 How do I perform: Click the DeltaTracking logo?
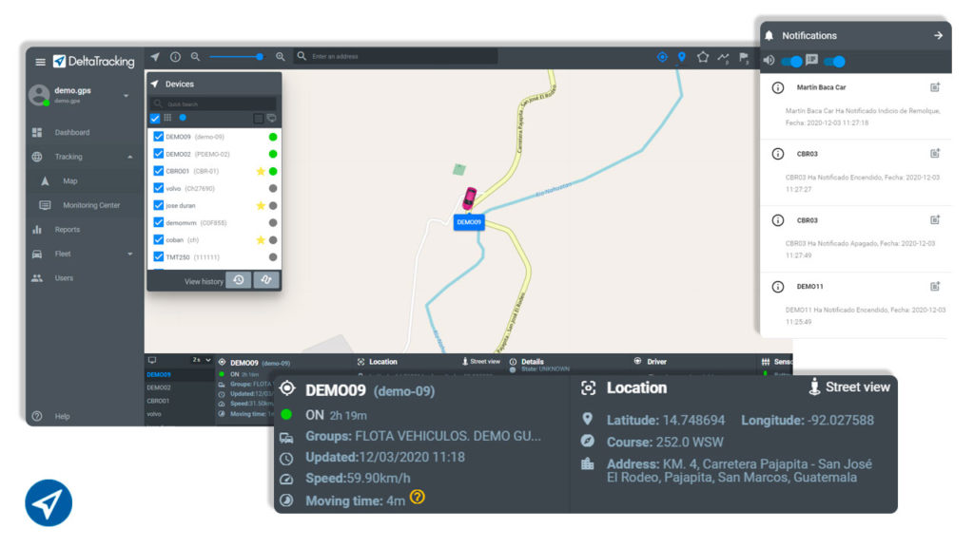point(94,62)
